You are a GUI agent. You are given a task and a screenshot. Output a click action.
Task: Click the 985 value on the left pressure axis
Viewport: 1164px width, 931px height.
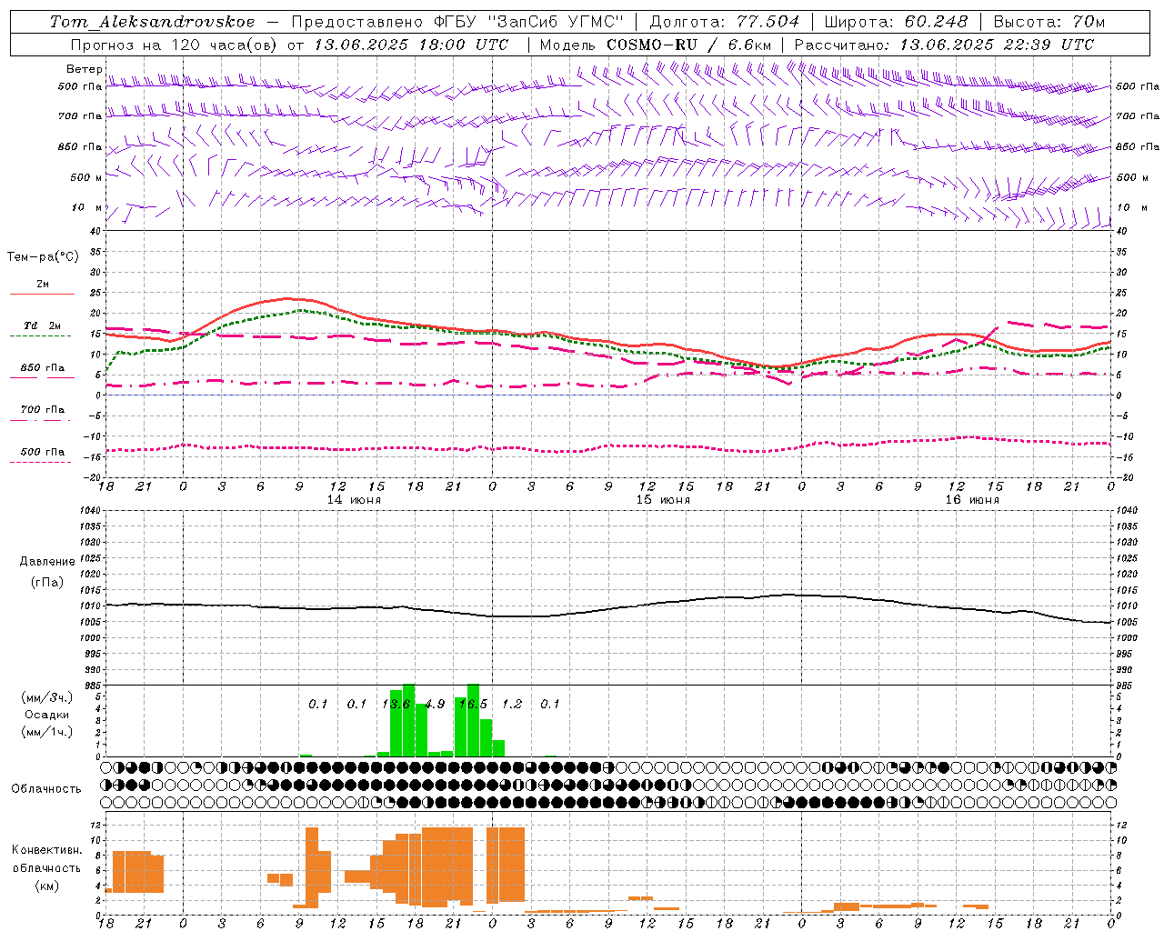92,686
